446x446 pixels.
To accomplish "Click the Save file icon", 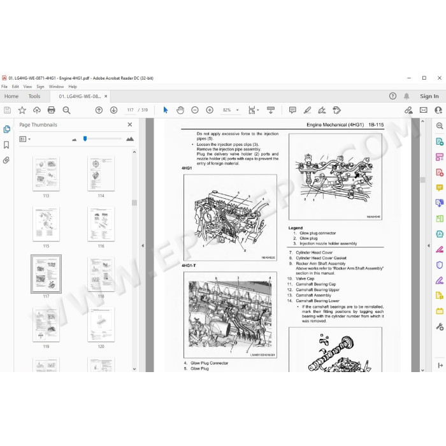I will pos(7,110).
